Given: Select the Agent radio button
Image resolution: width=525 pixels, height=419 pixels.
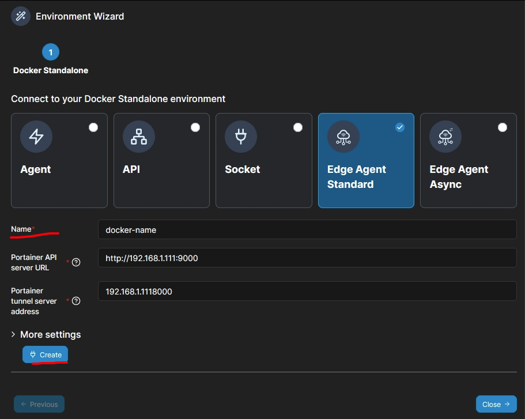Looking at the screenshot, I should tap(93, 127).
